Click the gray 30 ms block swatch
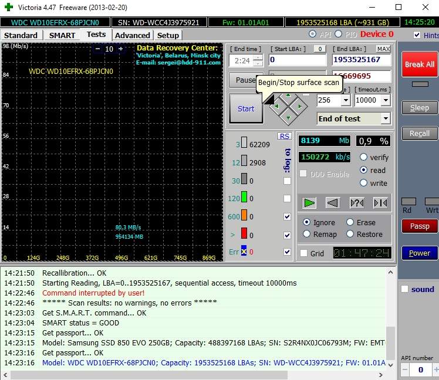The width and height of the screenshot is (439, 380). coord(244,179)
